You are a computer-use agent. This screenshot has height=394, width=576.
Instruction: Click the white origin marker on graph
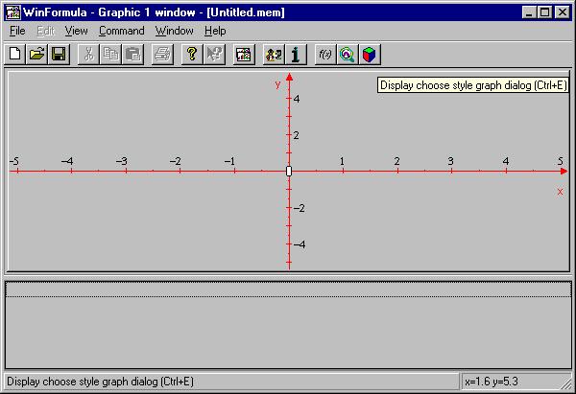coord(289,171)
